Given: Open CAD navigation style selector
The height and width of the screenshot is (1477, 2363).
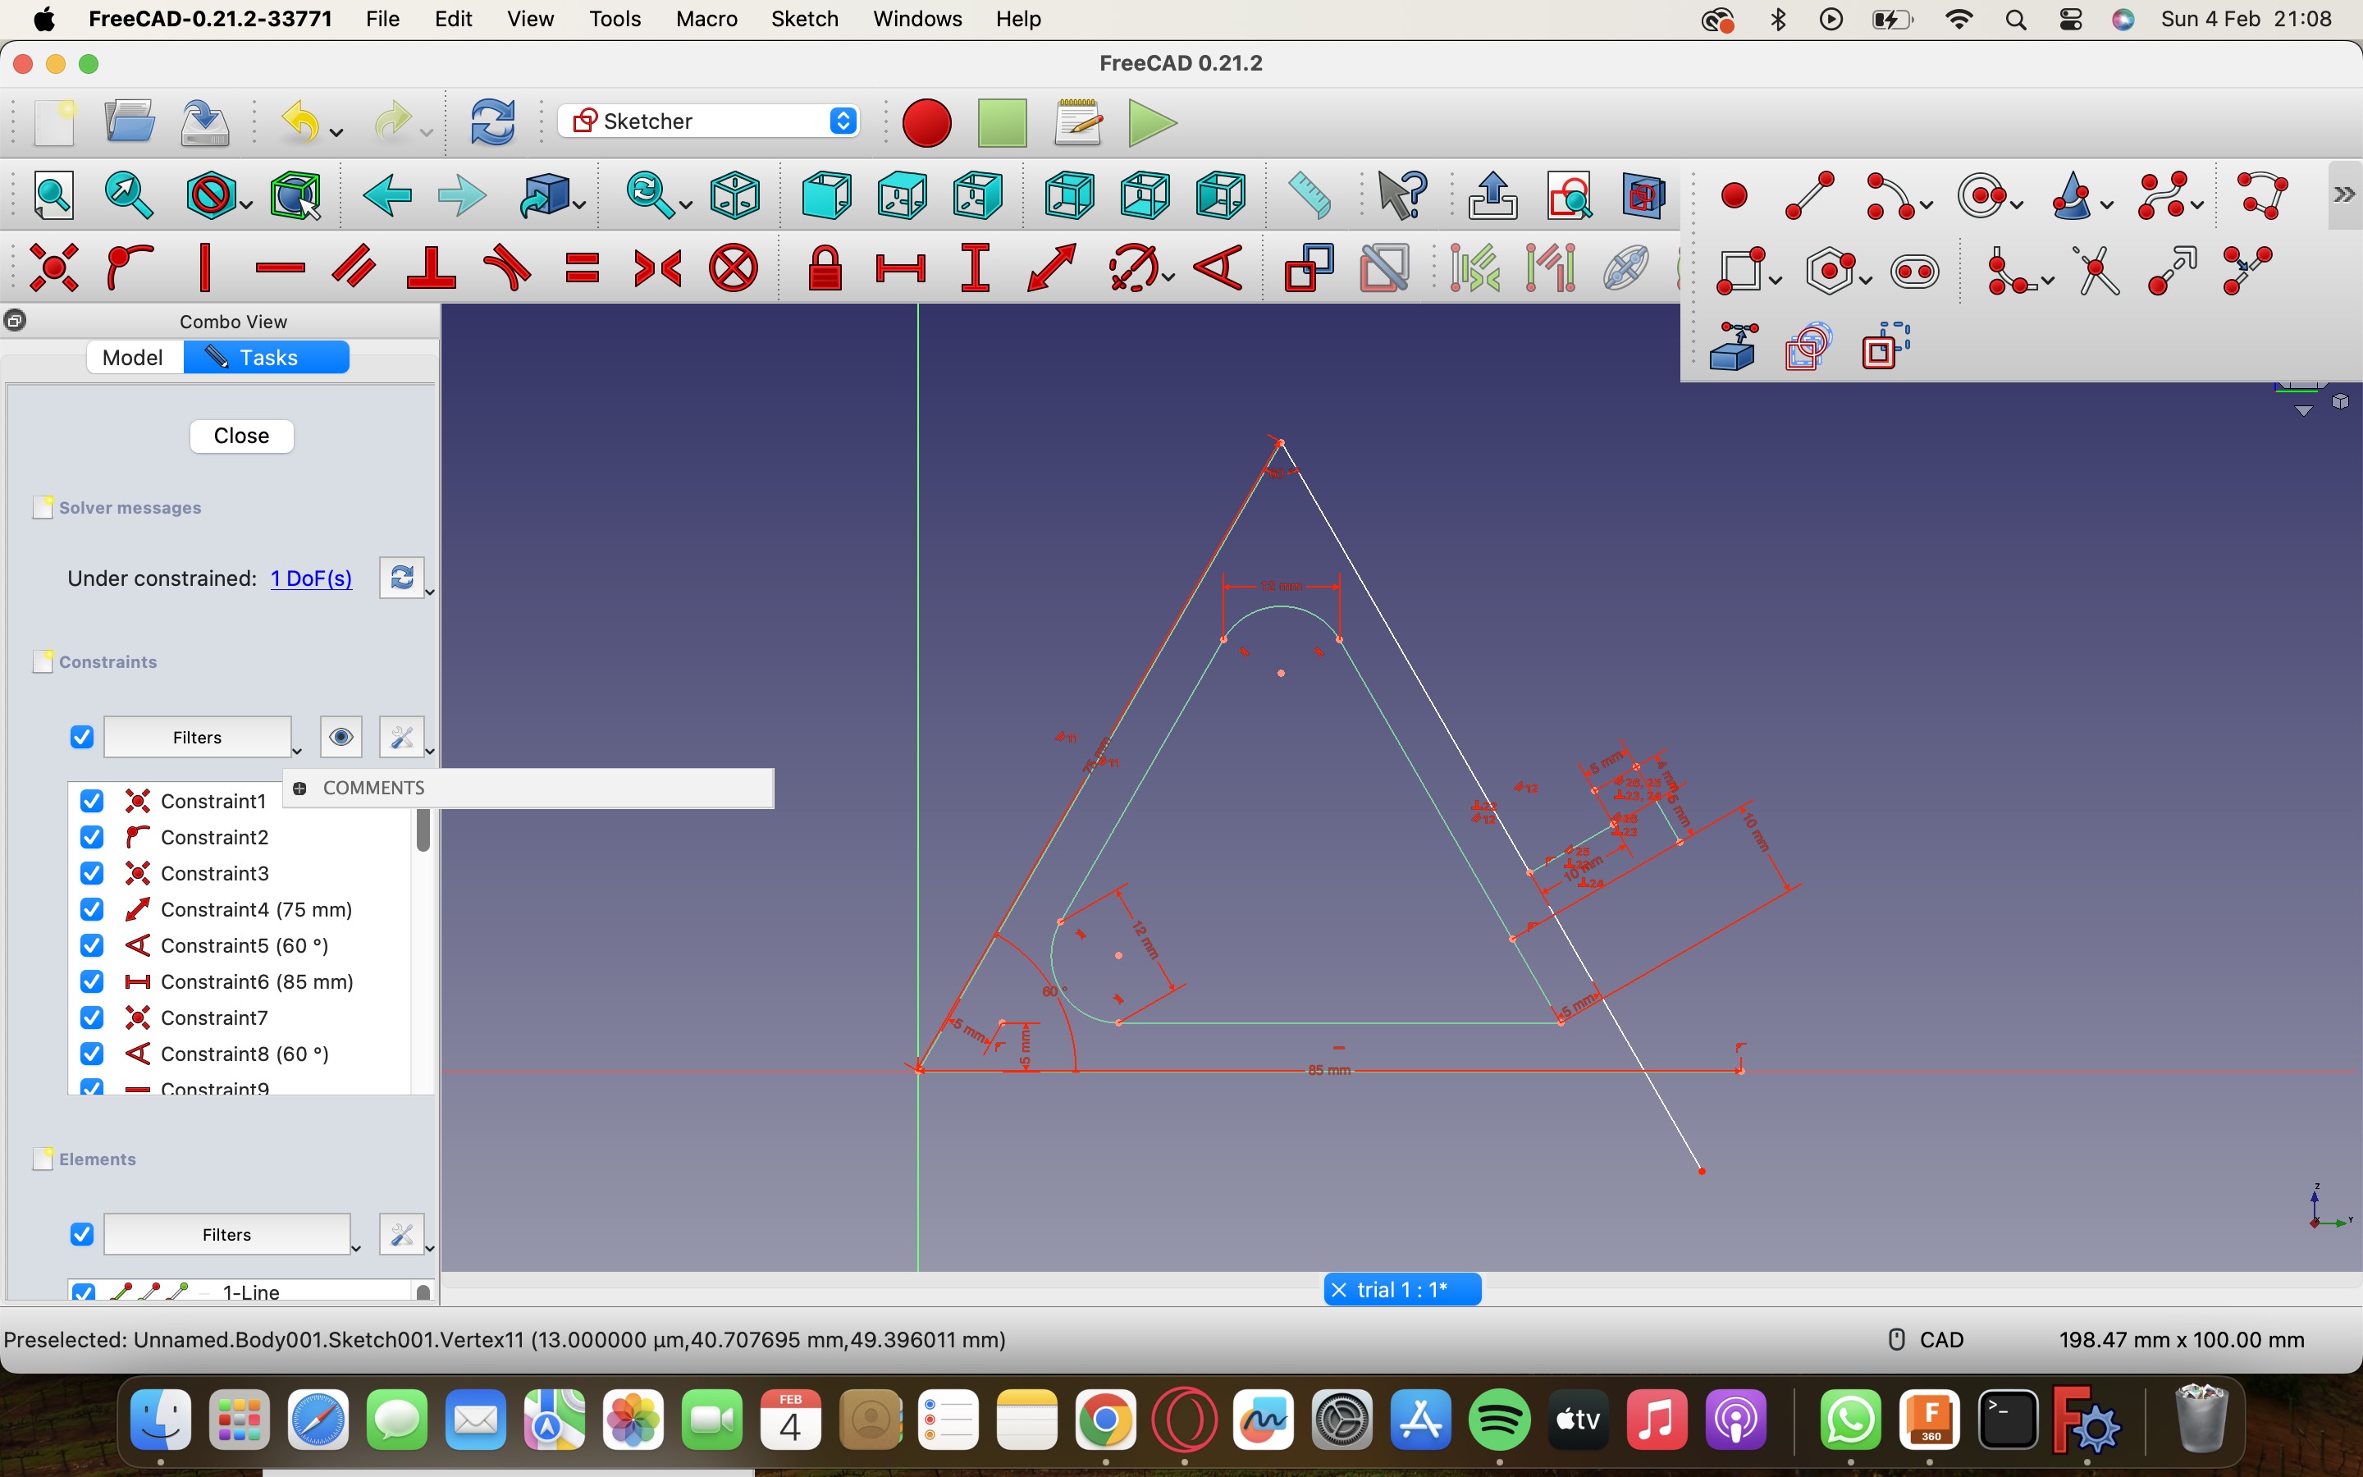Looking at the screenshot, I should point(1927,1339).
